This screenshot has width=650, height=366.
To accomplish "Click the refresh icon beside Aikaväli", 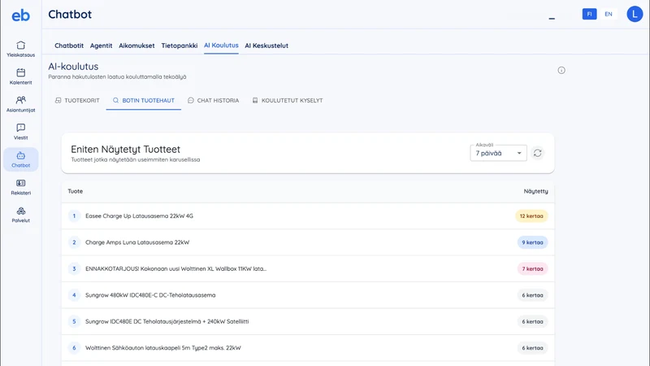I will point(538,153).
